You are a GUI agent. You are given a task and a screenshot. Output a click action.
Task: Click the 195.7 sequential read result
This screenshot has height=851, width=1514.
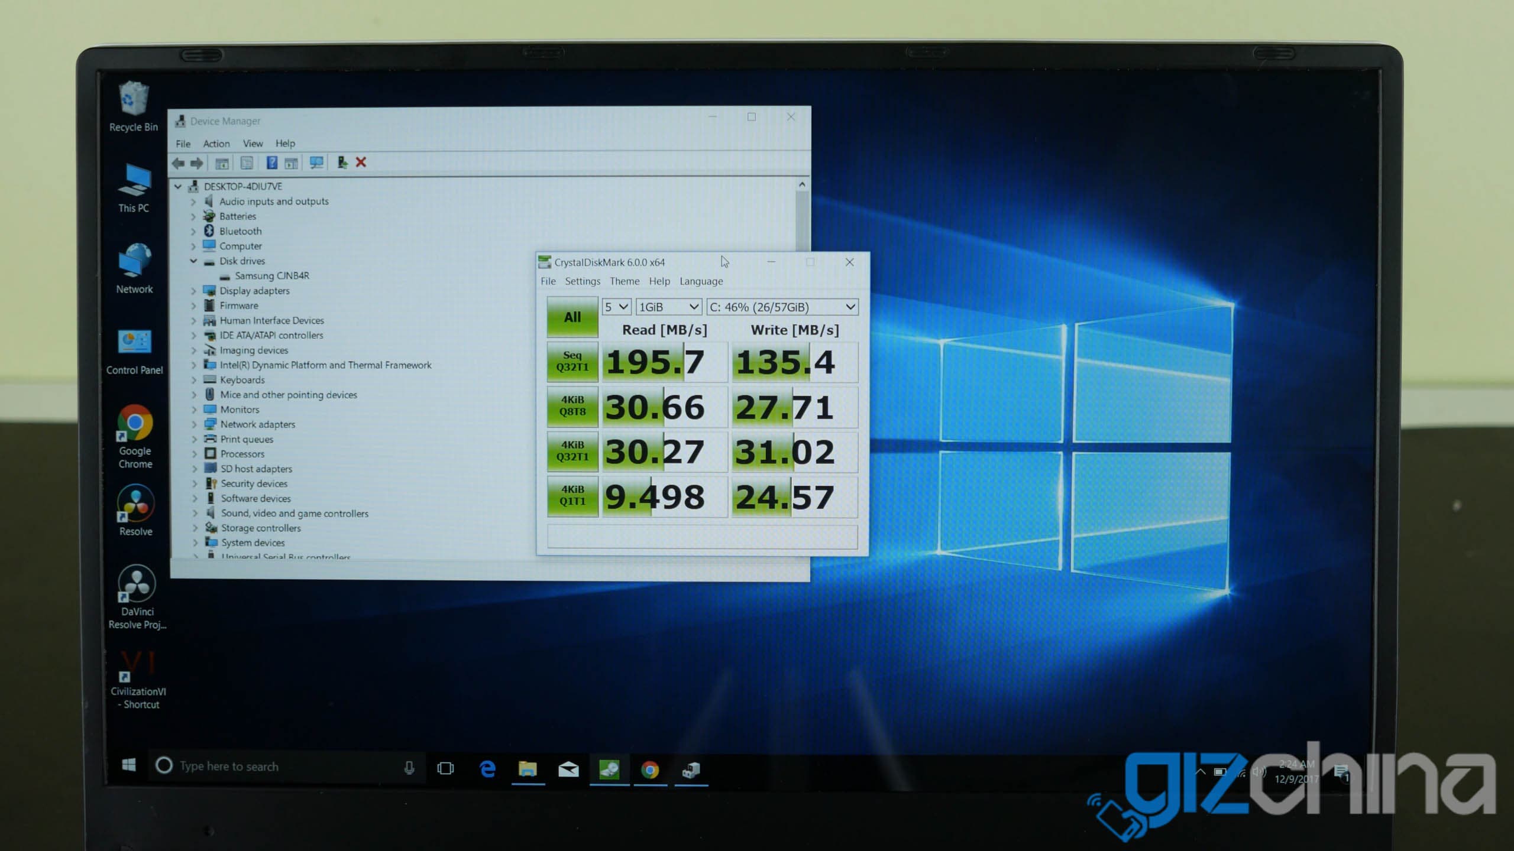665,362
